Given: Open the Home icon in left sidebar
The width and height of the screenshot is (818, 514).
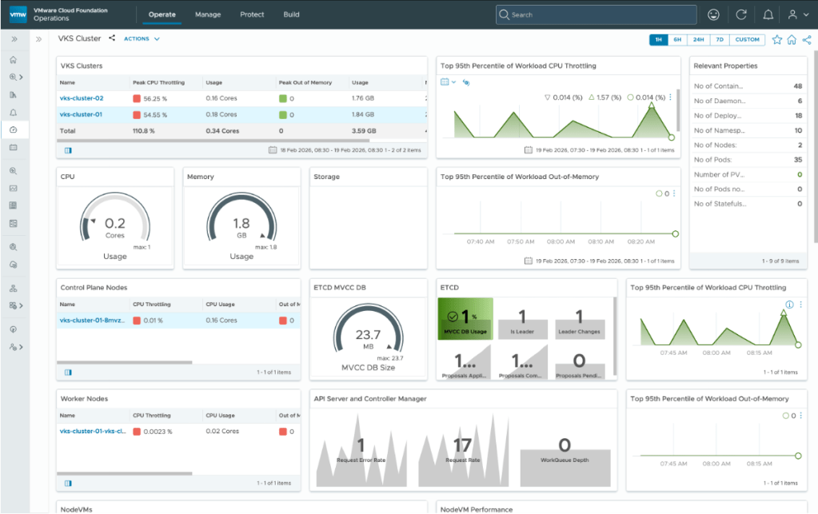Looking at the screenshot, I should (x=14, y=60).
